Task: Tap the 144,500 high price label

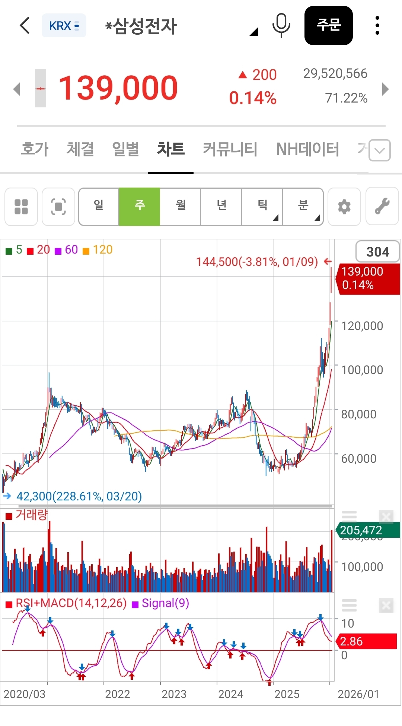Action: (257, 262)
